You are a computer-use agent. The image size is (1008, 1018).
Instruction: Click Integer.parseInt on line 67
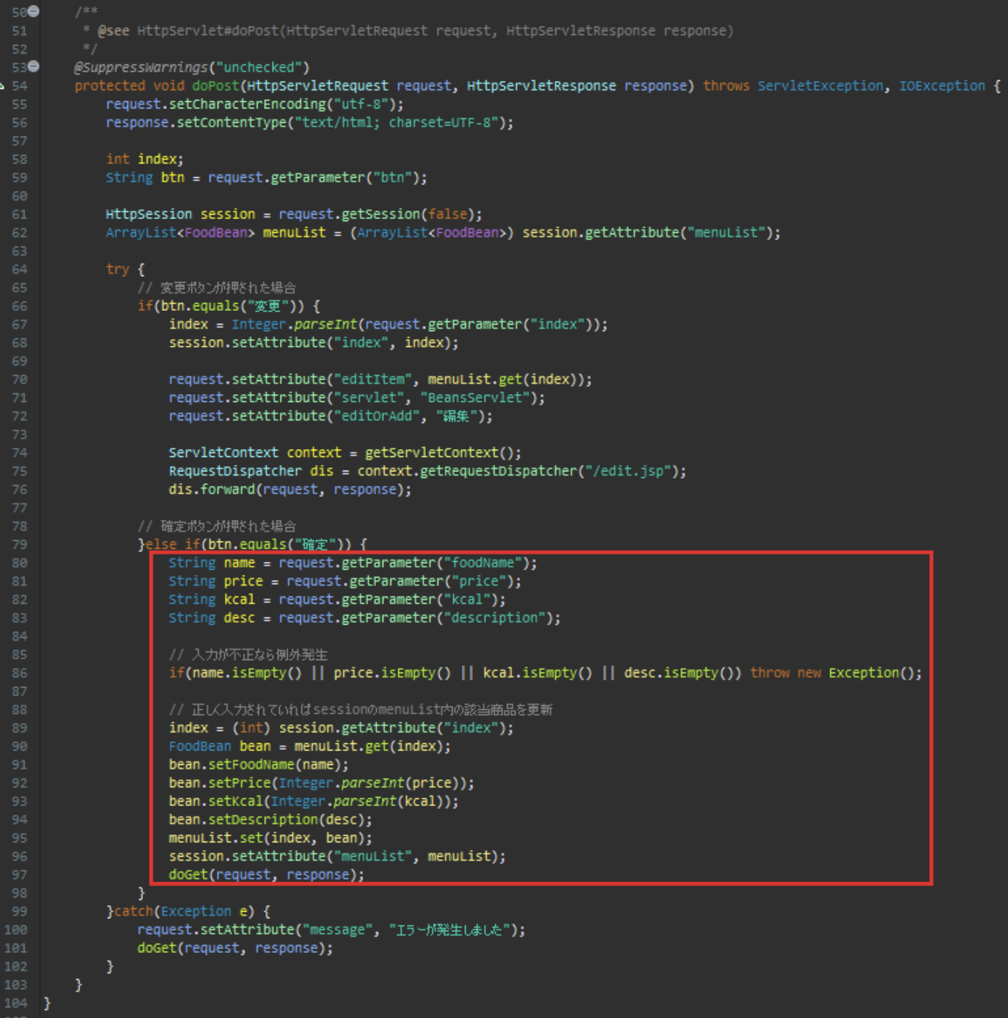coord(294,325)
